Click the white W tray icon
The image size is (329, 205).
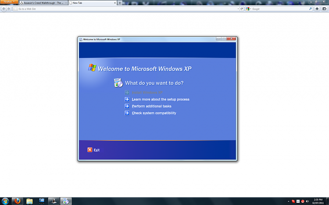click(298, 201)
